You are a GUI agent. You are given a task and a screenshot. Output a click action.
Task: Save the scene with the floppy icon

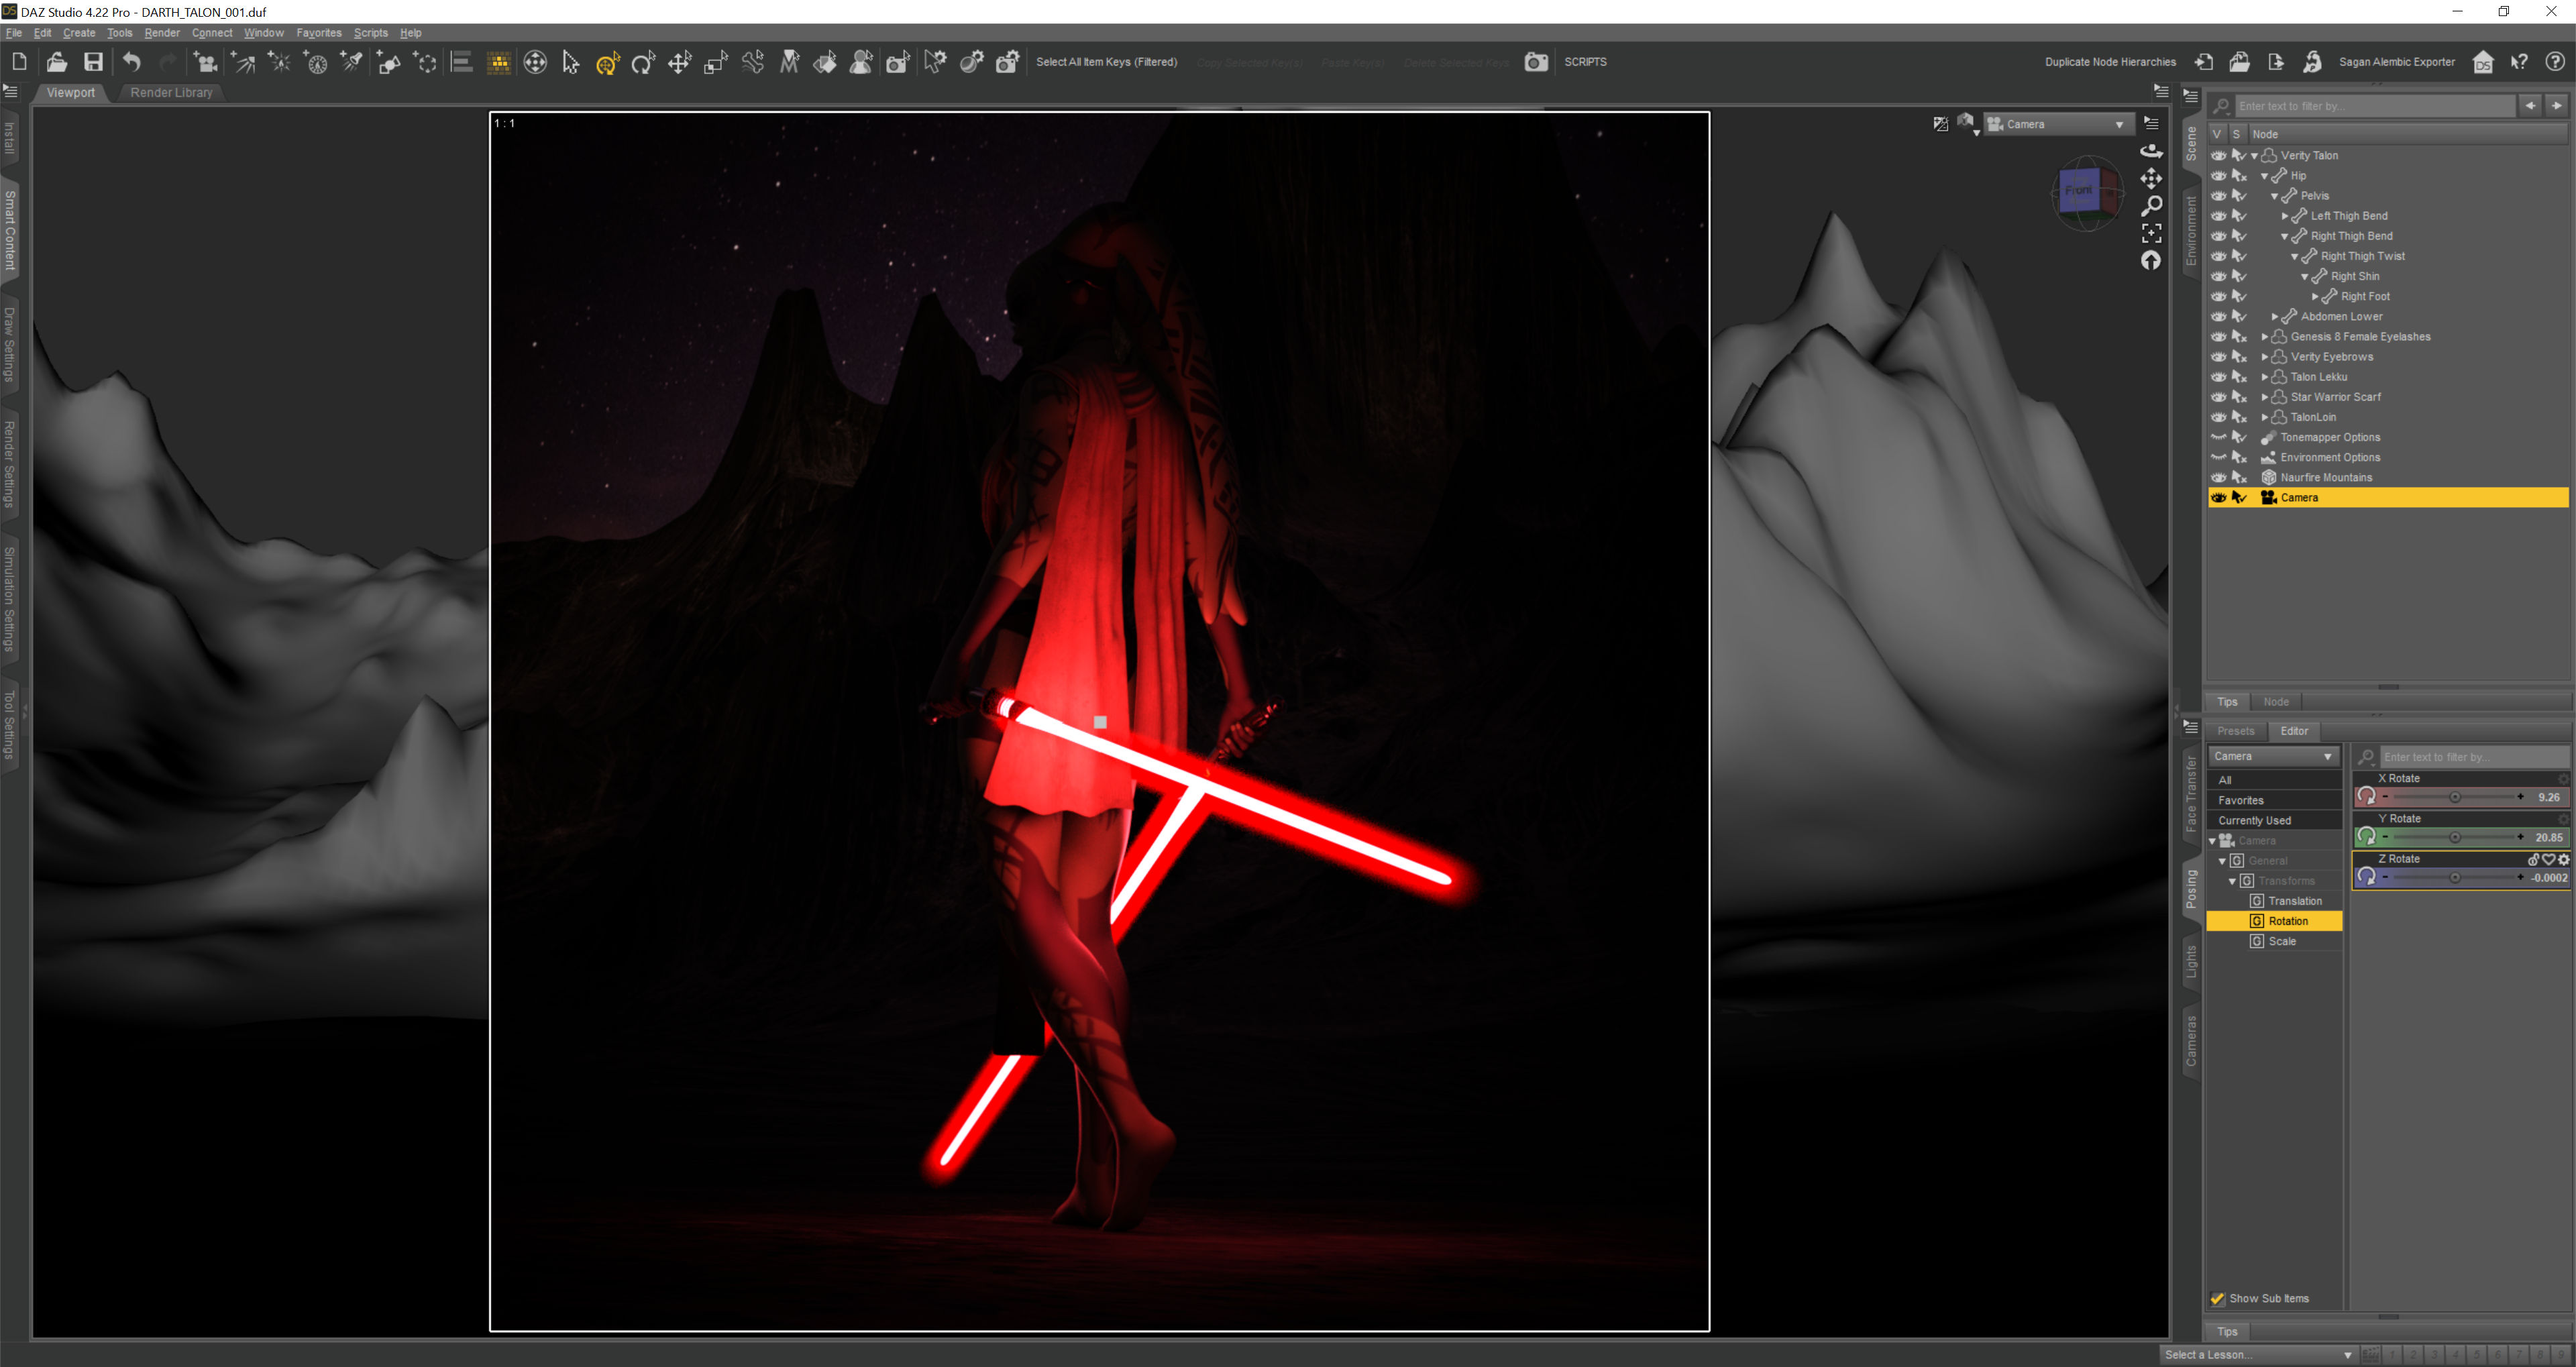pos(93,62)
